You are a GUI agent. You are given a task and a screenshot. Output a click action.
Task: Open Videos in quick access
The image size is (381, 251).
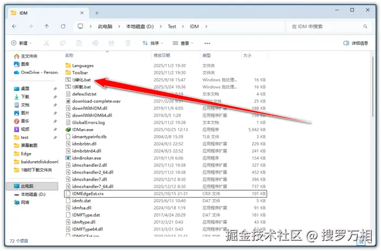click(22, 129)
